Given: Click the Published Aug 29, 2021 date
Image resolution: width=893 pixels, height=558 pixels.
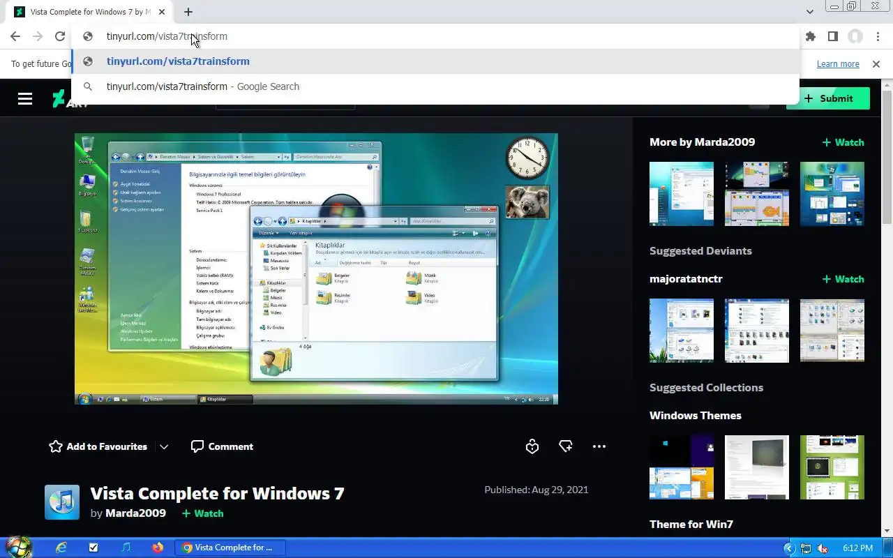Looking at the screenshot, I should (536, 490).
